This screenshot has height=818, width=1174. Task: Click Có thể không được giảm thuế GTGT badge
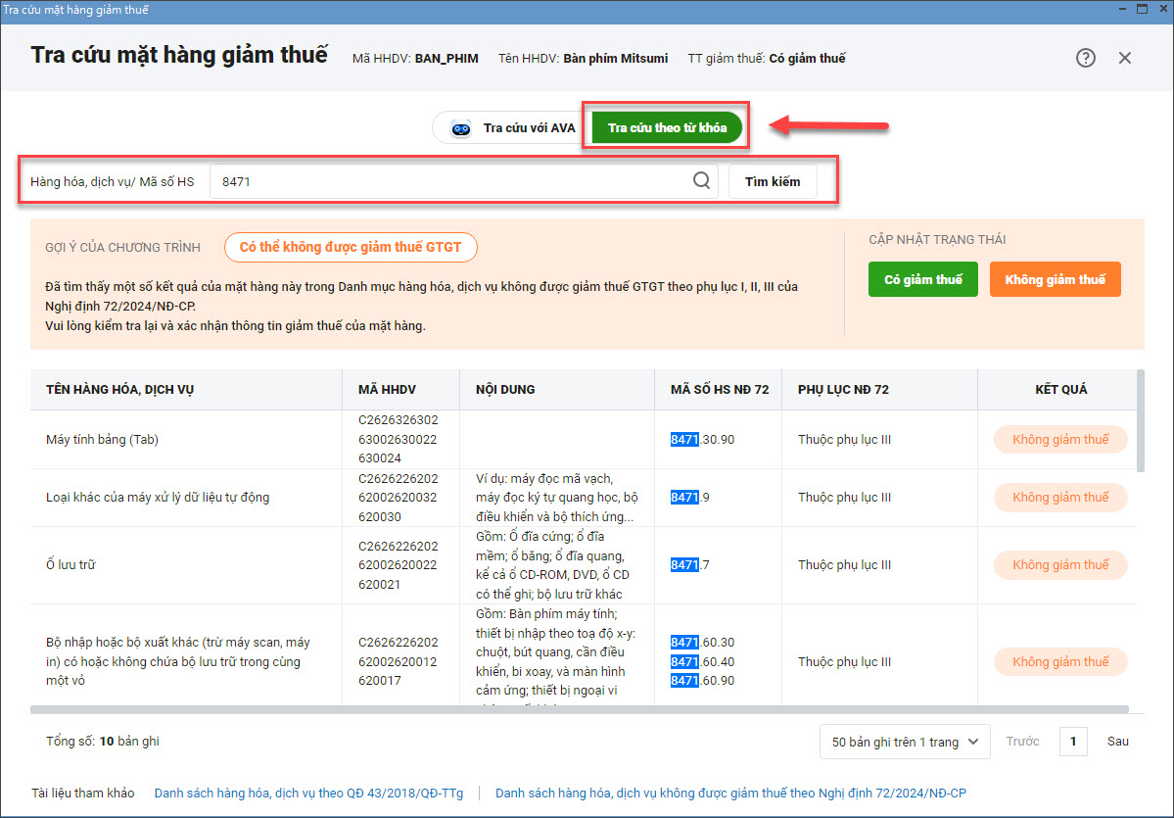click(351, 247)
